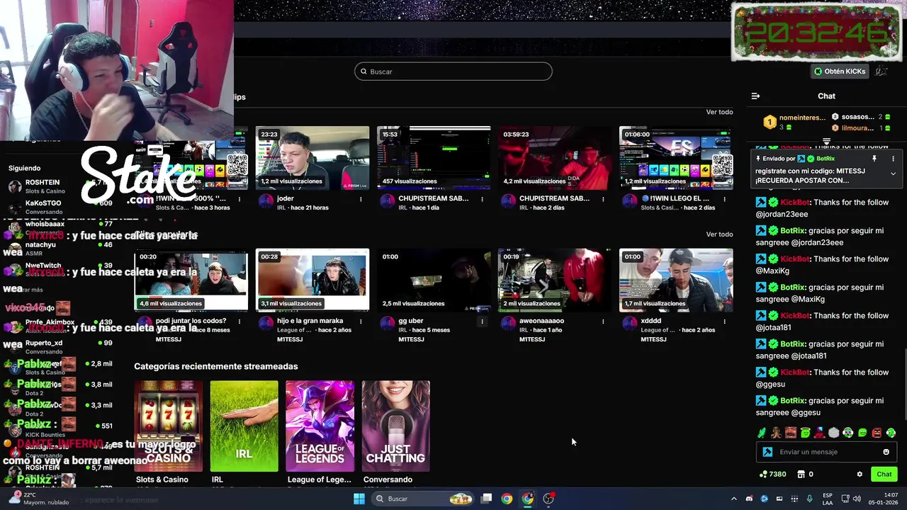Click first Ver todo link near videos
The image size is (907, 510).
(x=719, y=112)
